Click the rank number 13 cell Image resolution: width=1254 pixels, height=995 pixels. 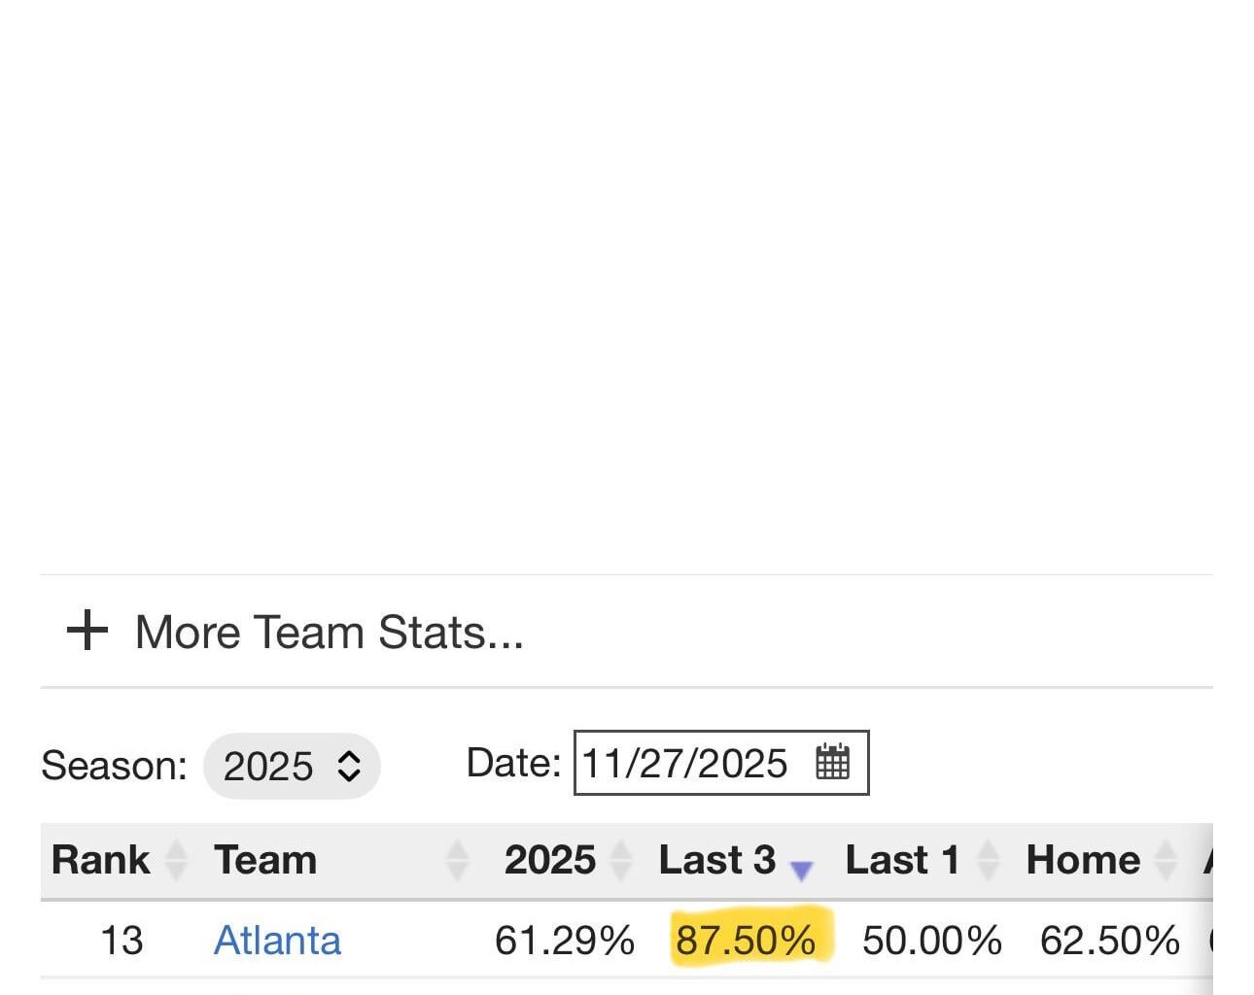(x=122, y=941)
